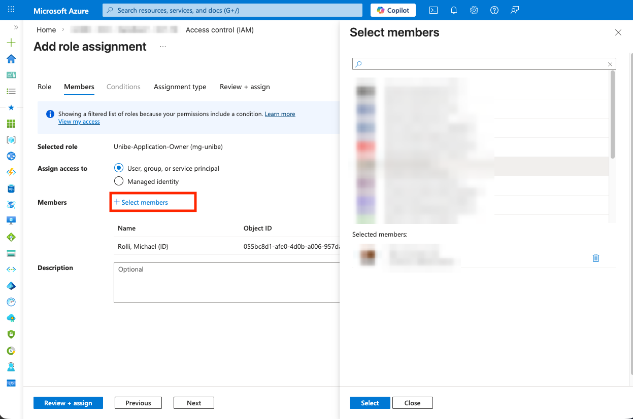633x419 pixels.
Task: Click the Feedback icon in header
Action: [x=515, y=10]
